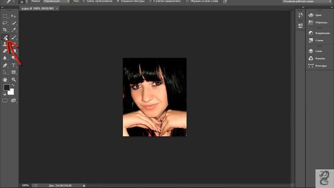Select the Crop tool
Viewport: 334px width, 188px height.
(x=5, y=30)
